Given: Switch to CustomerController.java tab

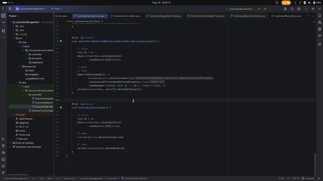Looking at the screenshot, I should (x=125, y=16).
